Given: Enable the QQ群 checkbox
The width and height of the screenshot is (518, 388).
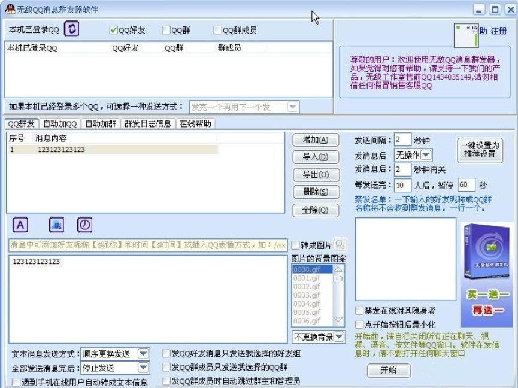Looking at the screenshot, I should 166,30.
